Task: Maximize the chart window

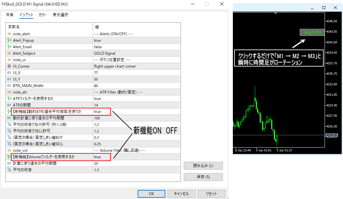Action: coord(324,8)
